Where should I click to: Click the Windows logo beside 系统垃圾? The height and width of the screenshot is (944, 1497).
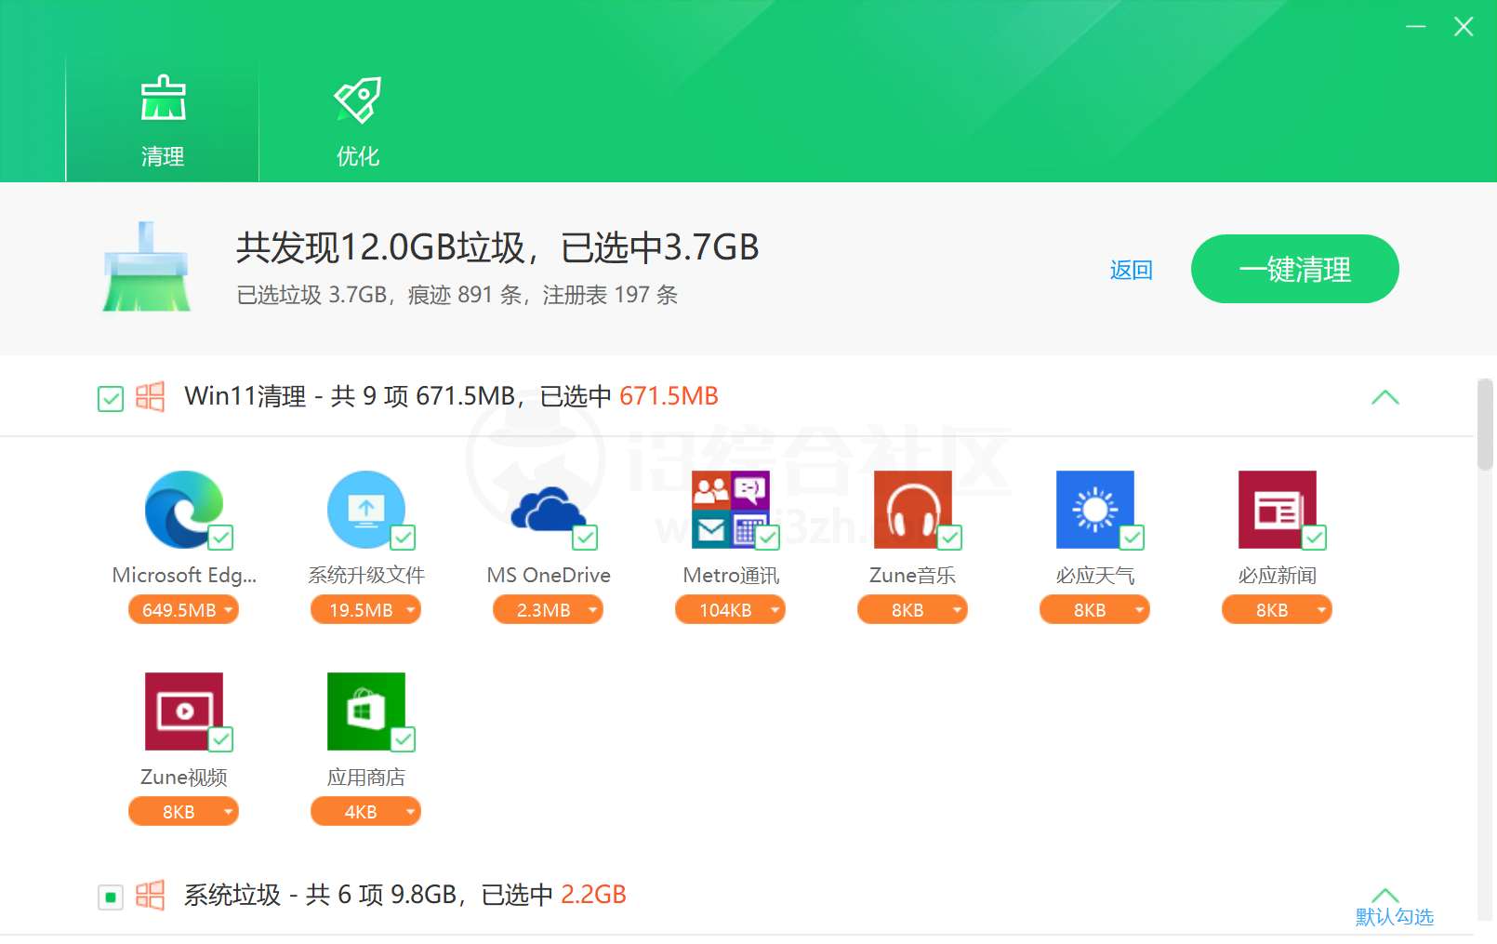click(x=150, y=895)
